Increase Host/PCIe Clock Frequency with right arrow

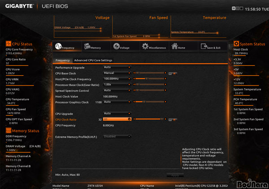[165, 79]
